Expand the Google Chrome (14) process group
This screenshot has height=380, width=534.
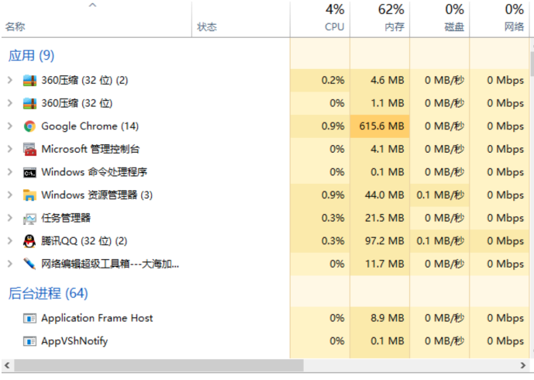click(9, 126)
